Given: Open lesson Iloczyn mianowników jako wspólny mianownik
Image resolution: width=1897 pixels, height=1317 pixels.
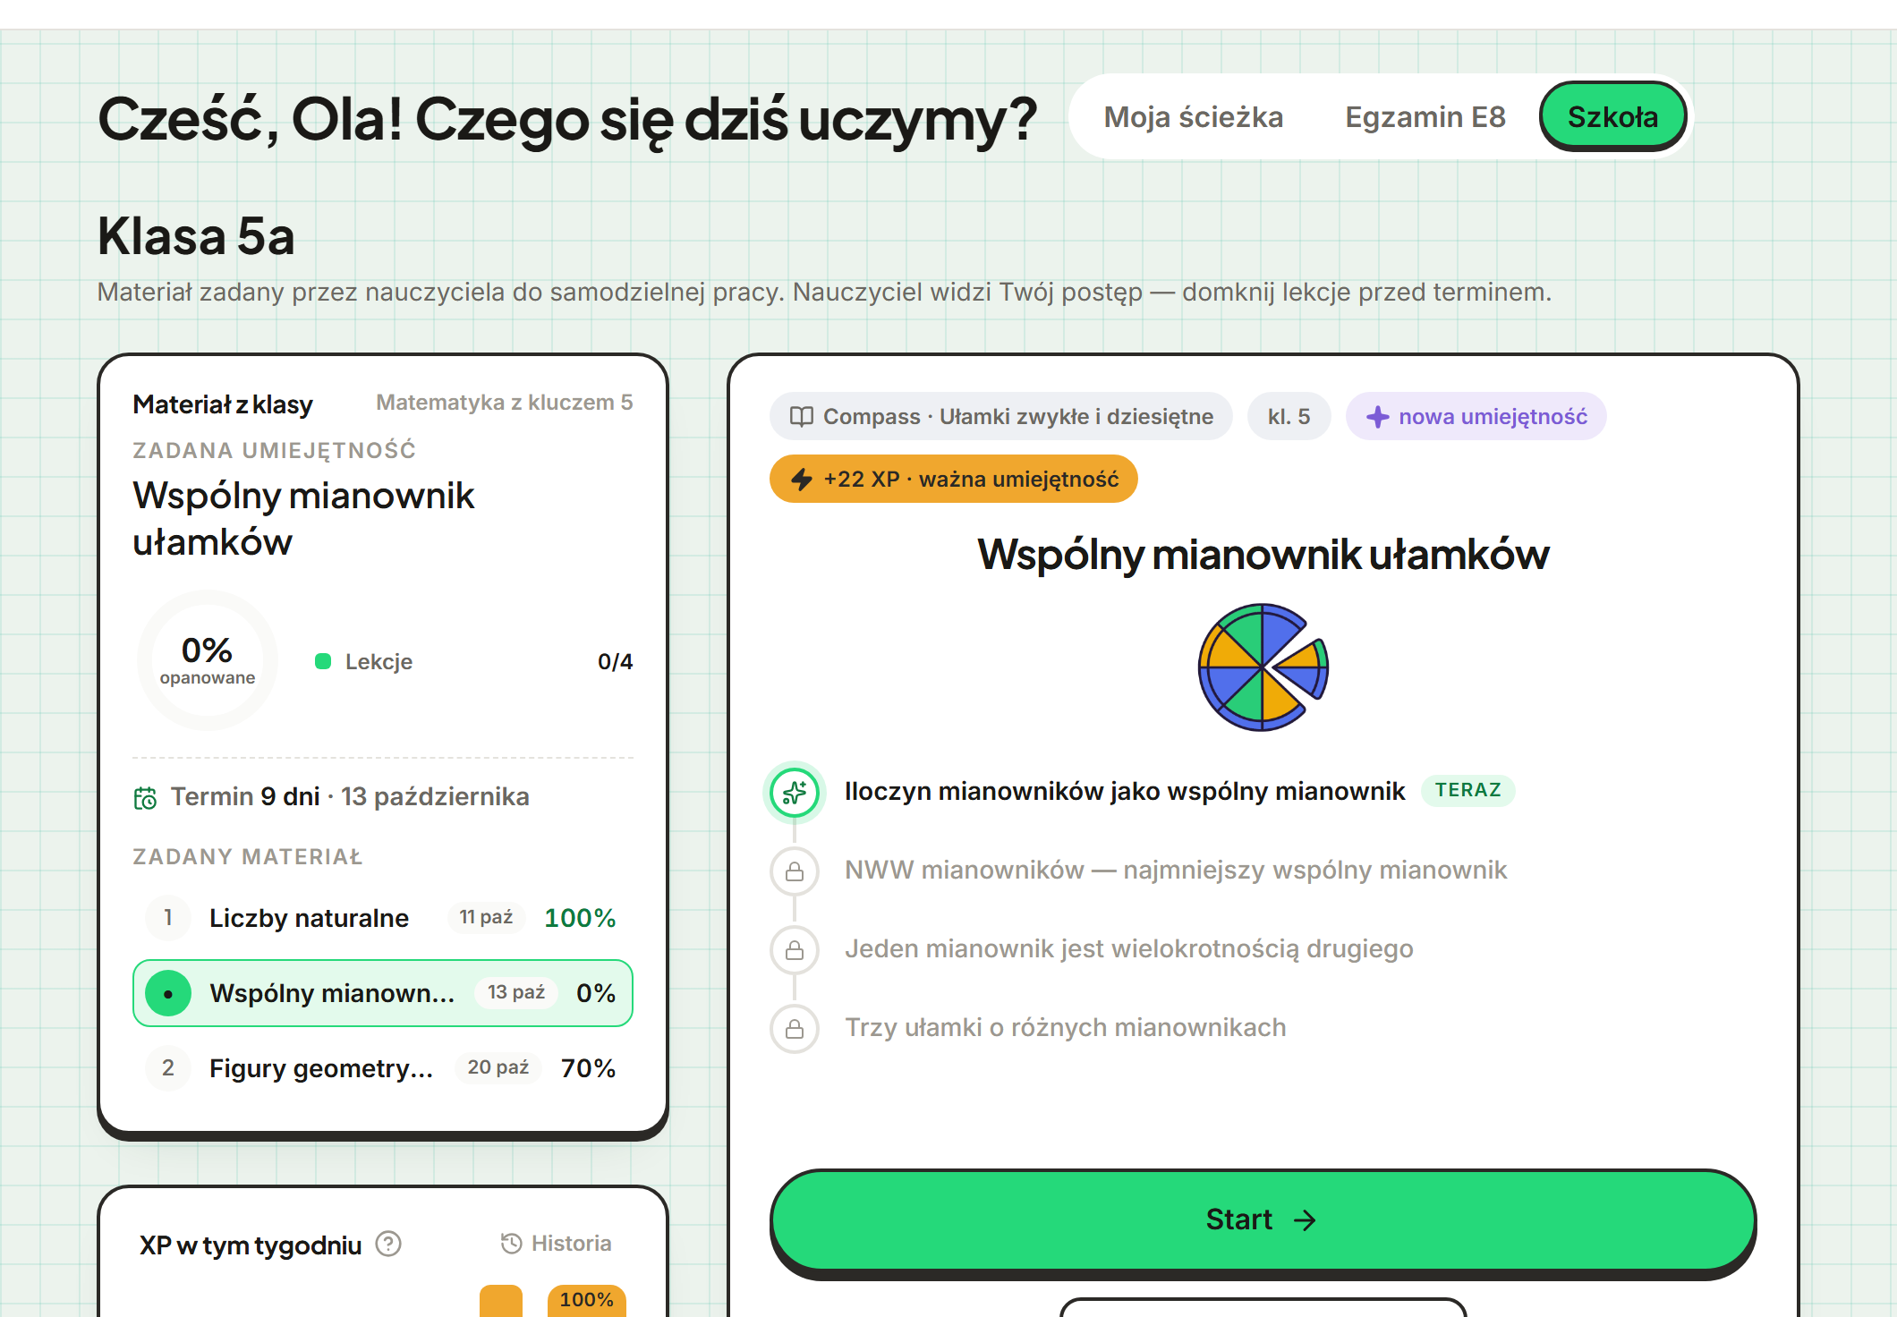Looking at the screenshot, I should (1125, 792).
